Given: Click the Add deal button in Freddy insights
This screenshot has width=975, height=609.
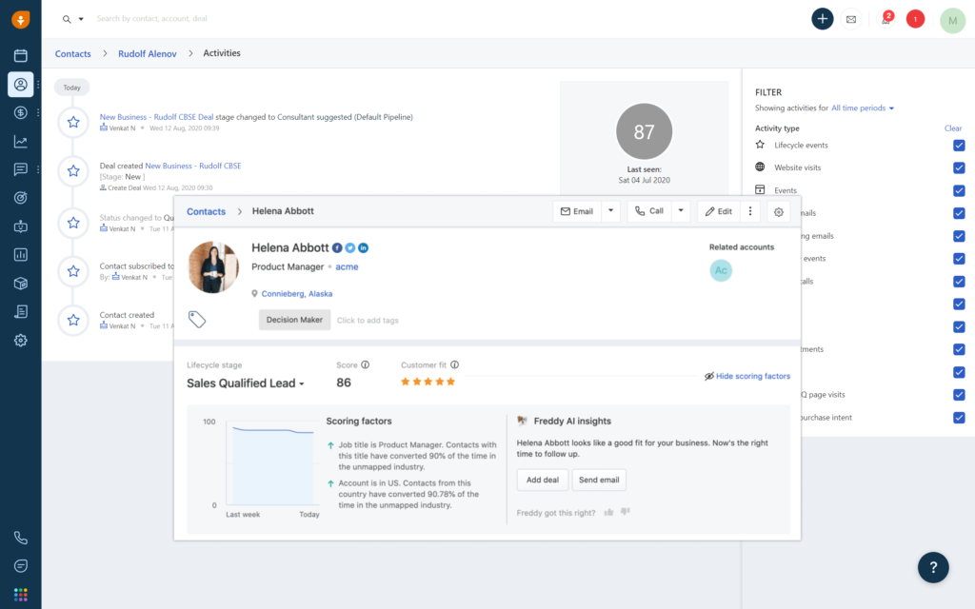Looking at the screenshot, I should [x=542, y=480].
